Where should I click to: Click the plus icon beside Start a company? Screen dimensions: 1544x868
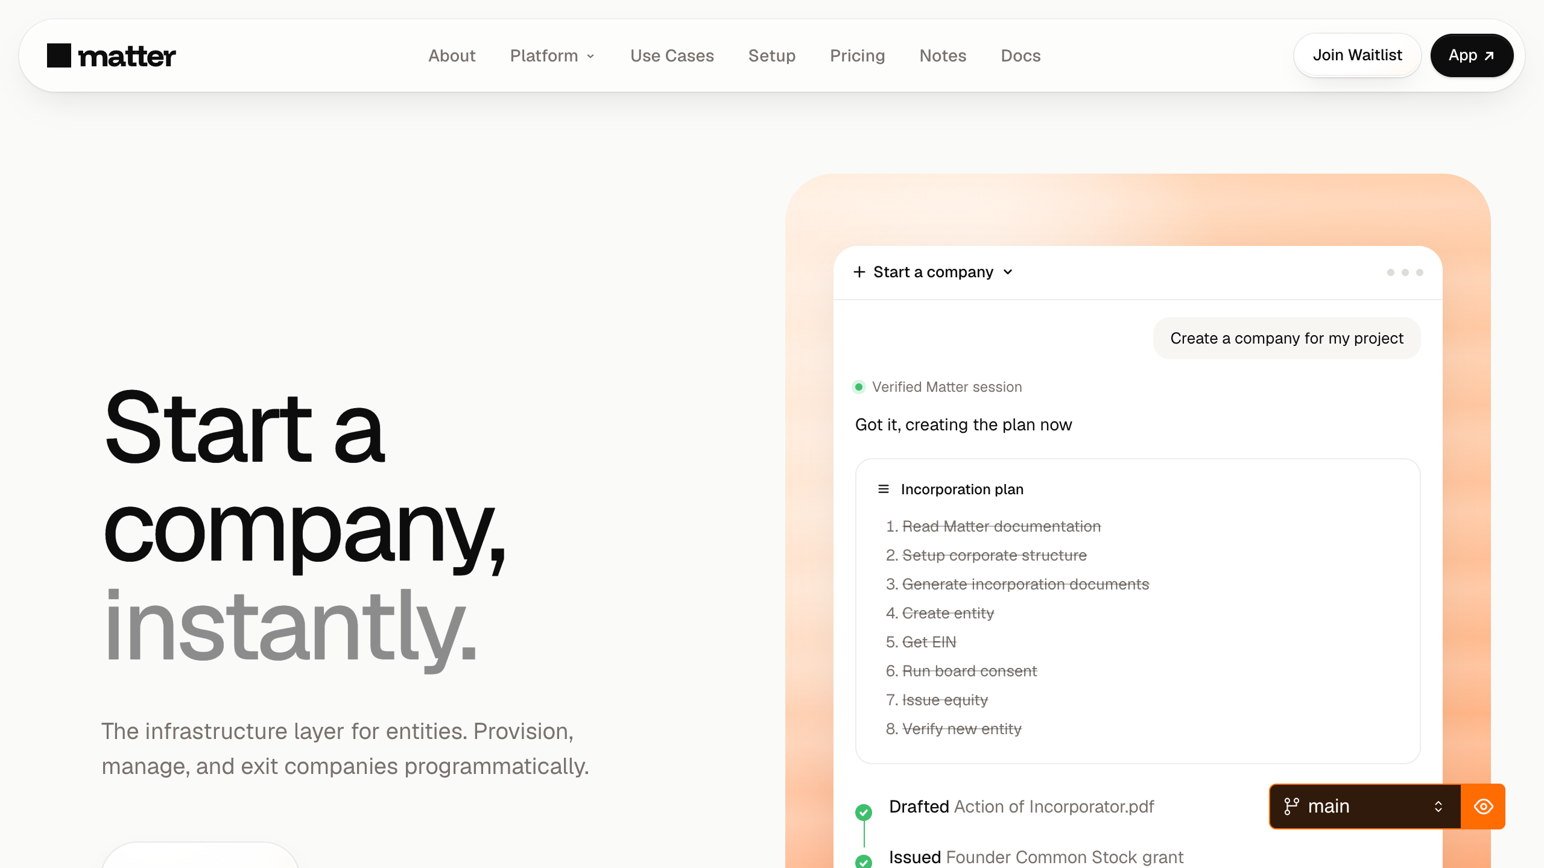click(859, 272)
